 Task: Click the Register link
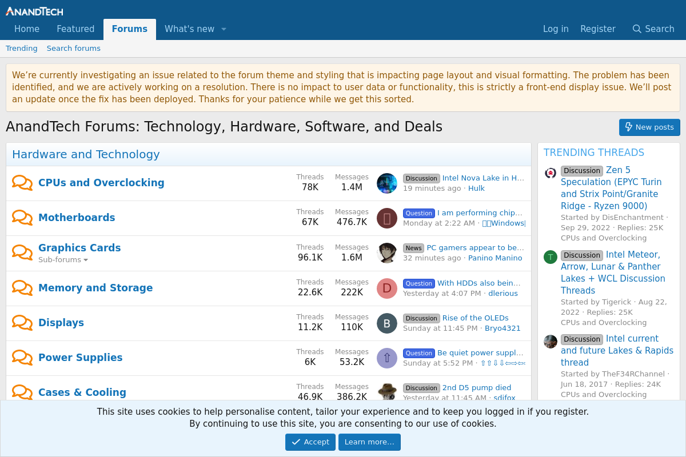pyautogui.click(x=598, y=29)
